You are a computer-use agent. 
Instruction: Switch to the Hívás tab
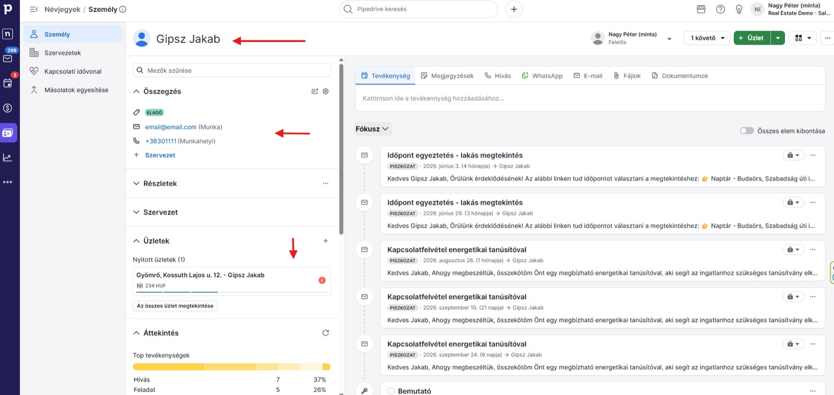pos(498,76)
